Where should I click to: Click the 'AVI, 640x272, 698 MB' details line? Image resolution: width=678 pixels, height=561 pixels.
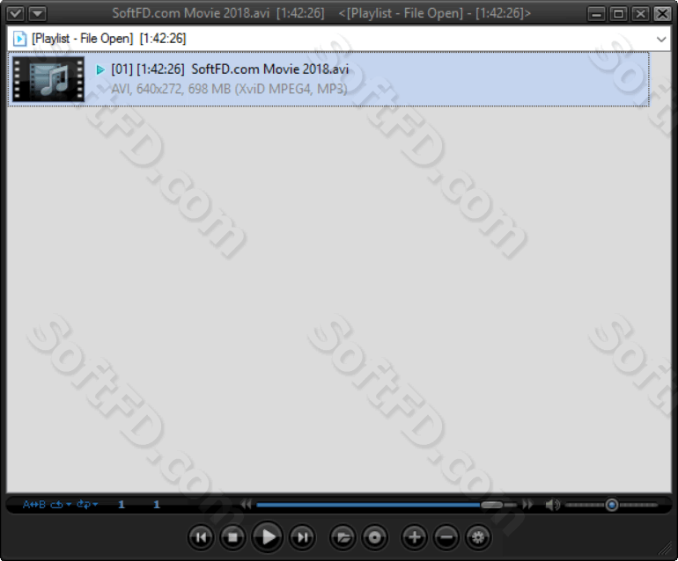coord(229,89)
